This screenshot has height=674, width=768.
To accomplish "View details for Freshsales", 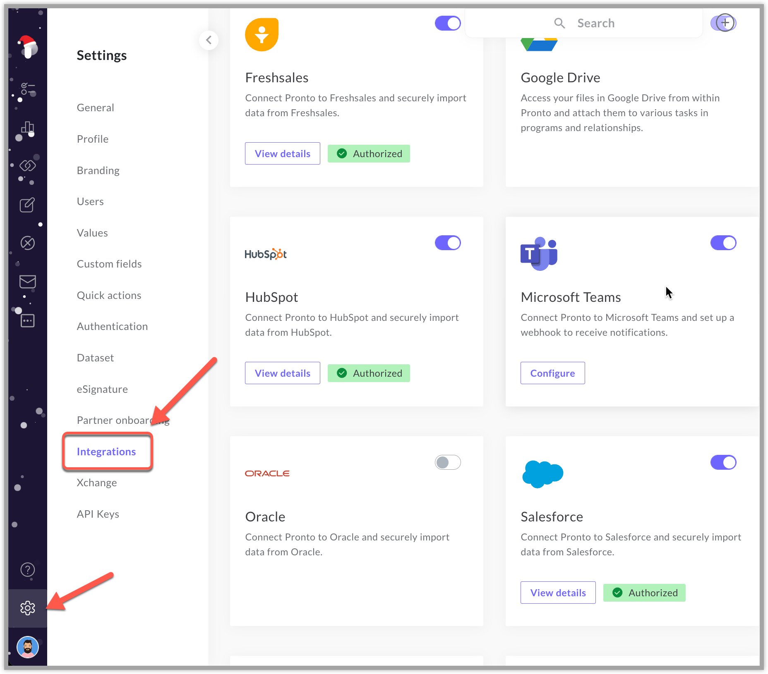I will pyautogui.click(x=283, y=153).
